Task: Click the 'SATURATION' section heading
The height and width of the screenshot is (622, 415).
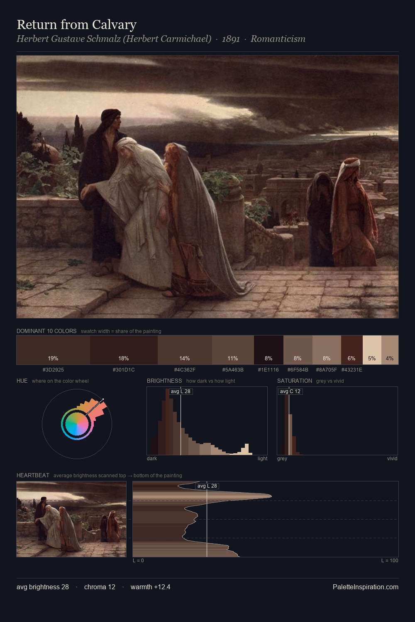Action: point(295,381)
